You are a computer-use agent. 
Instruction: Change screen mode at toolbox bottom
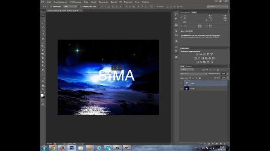click(x=43, y=104)
